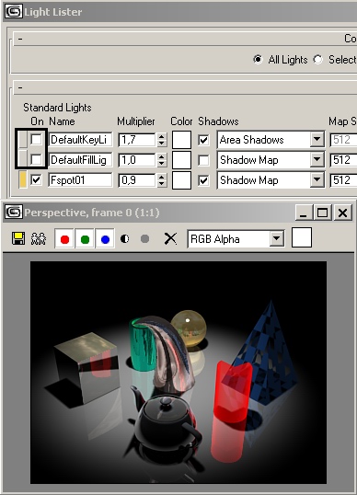
Task: Click the Fspot01 name field
Action: point(80,180)
